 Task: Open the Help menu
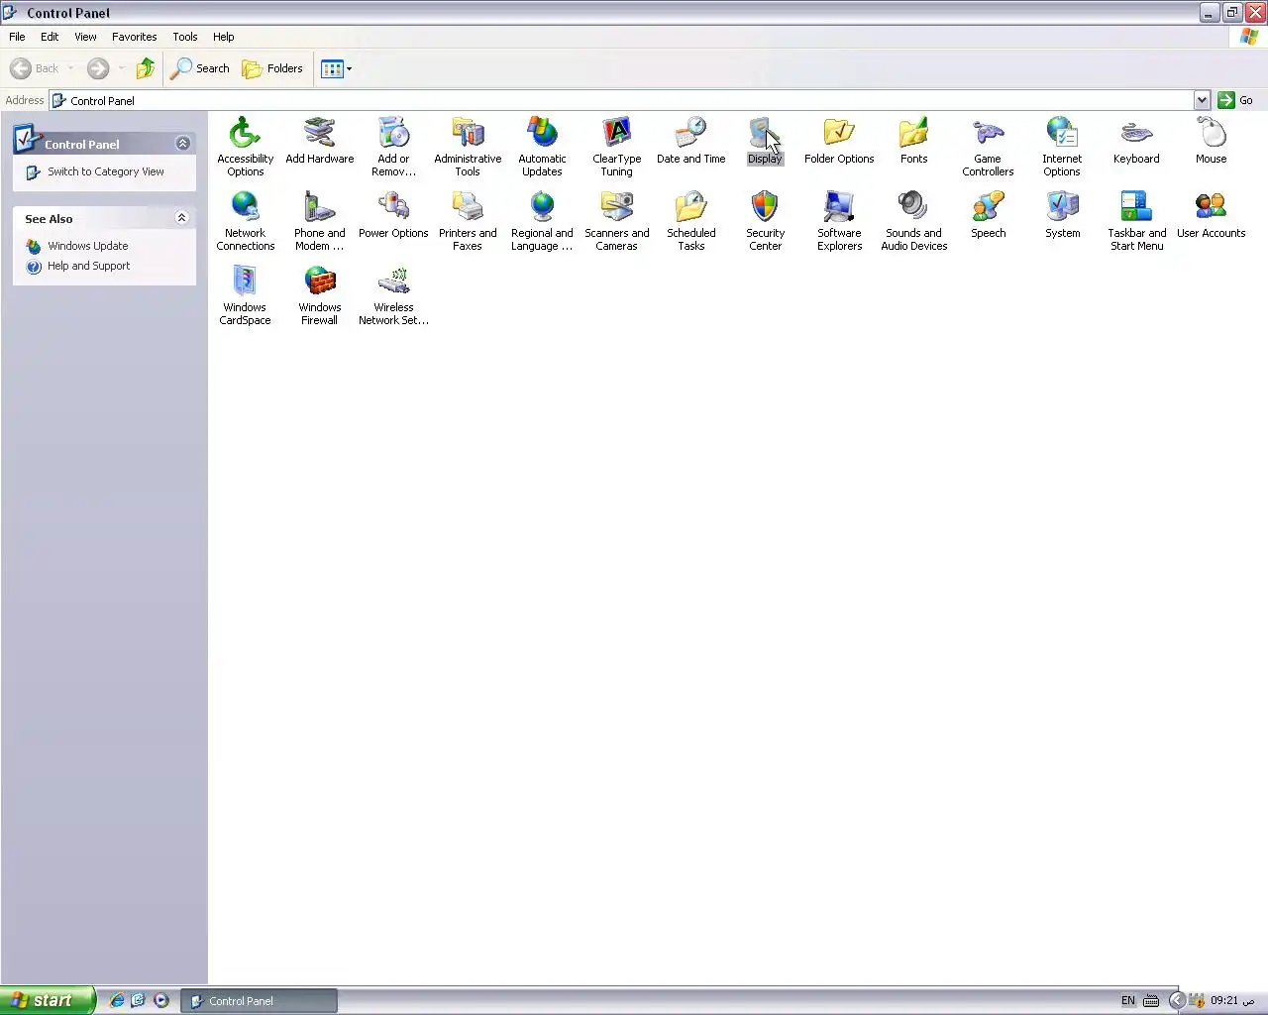(x=224, y=37)
